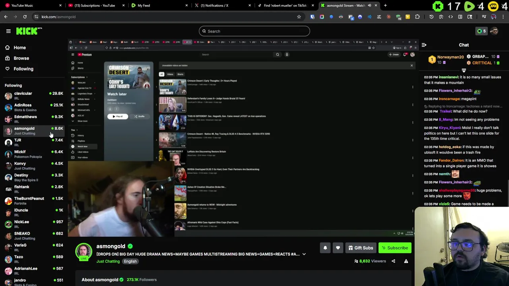
Task: Open the user profile avatar menu
Action: point(494,31)
